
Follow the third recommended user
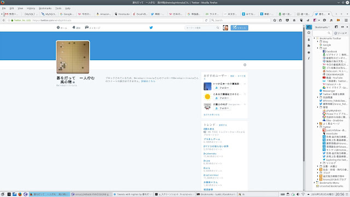(222, 108)
